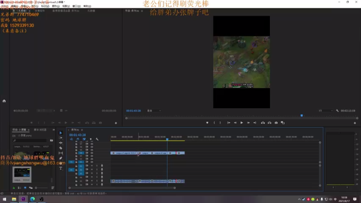361x203 pixels.
Task: Open Source monitor button editor plus
Action: coord(116,123)
